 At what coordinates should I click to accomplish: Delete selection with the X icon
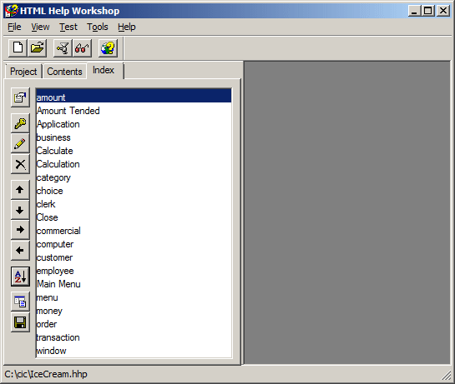[20, 164]
